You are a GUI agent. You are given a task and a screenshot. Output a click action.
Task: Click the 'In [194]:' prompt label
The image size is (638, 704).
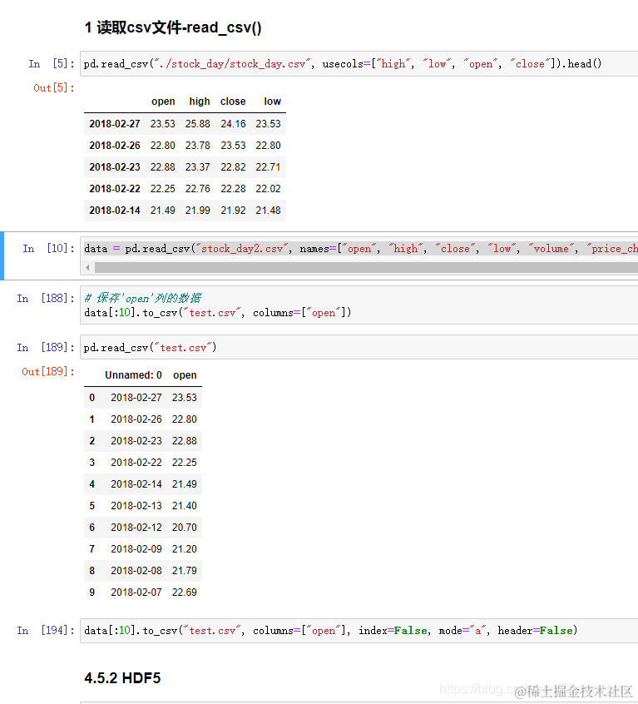pos(46,631)
